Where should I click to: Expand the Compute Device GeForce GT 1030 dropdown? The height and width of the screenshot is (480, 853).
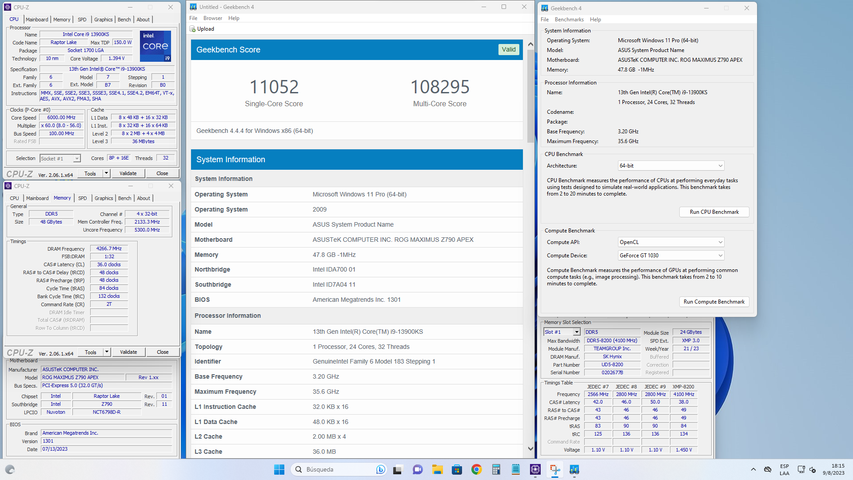coord(671,256)
